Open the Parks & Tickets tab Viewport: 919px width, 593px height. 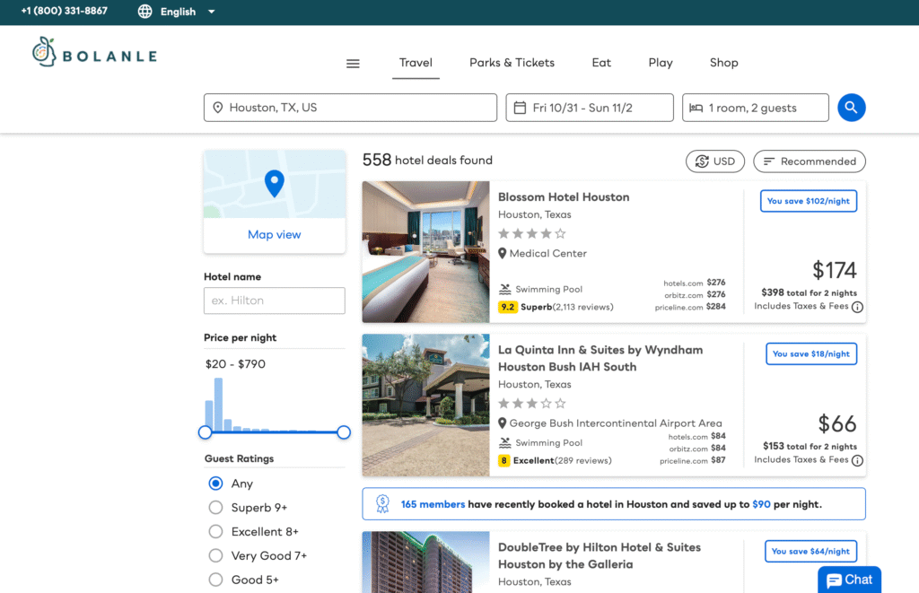(512, 63)
